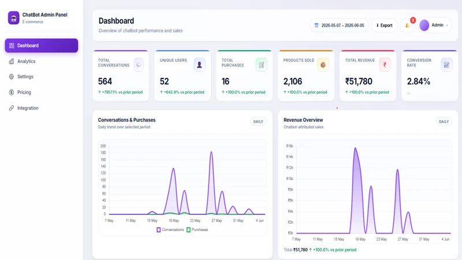Open the Dashboard menu item
The height and width of the screenshot is (260, 462).
click(41, 46)
